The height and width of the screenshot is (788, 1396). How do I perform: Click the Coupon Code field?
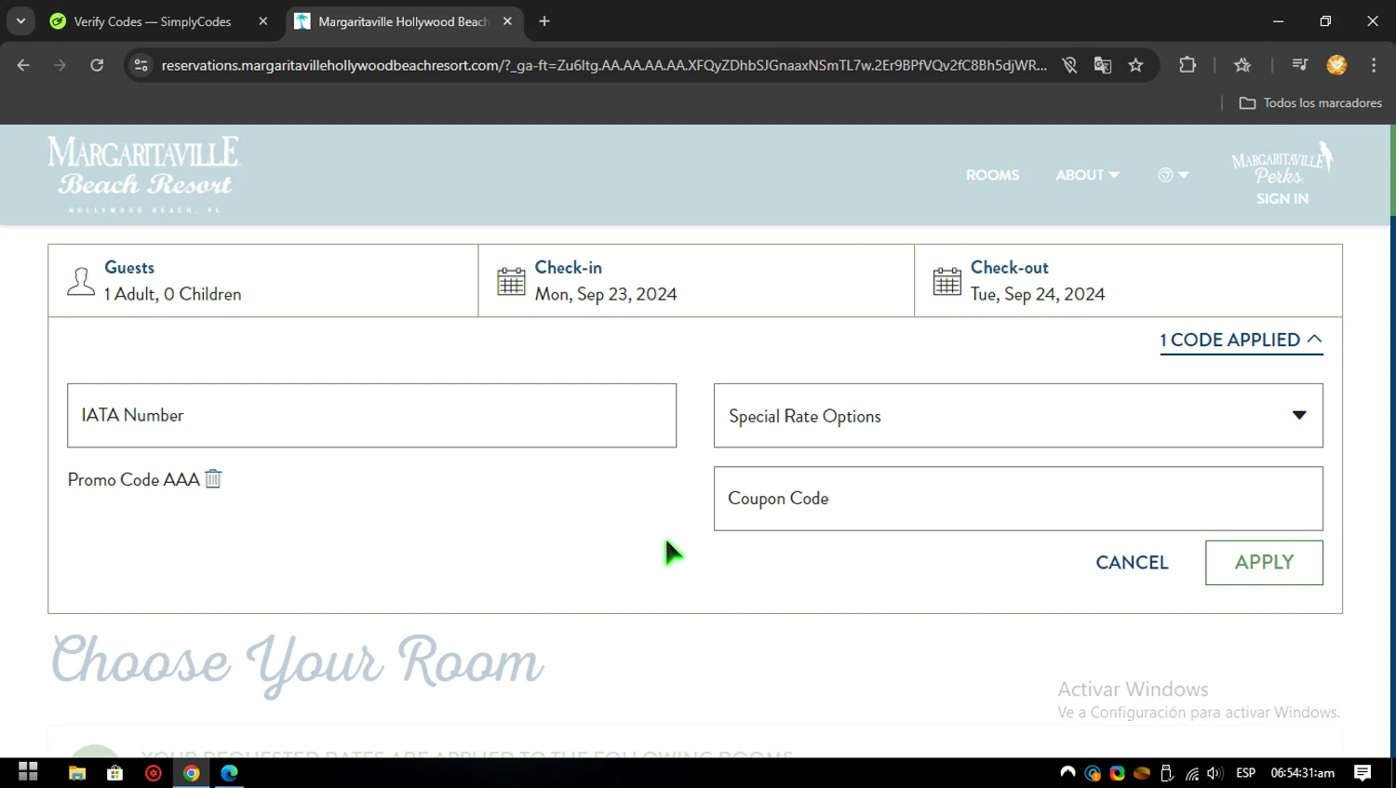1018,499
